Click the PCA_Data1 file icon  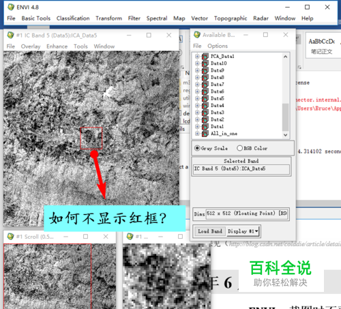205,56
